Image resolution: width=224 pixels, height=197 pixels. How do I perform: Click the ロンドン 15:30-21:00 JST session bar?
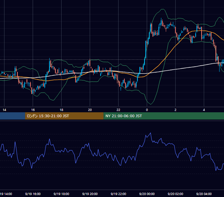64,116
